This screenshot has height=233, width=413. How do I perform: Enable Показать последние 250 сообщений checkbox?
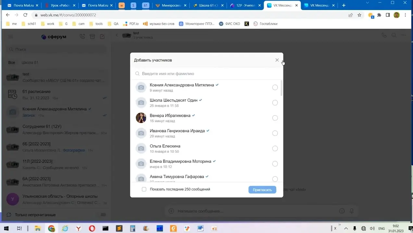(144, 189)
